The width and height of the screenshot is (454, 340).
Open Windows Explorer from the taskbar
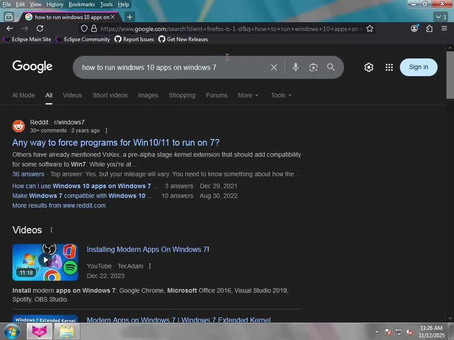click(x=67, y=331)
